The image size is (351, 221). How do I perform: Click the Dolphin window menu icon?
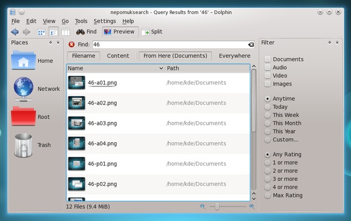pos(13,12)
